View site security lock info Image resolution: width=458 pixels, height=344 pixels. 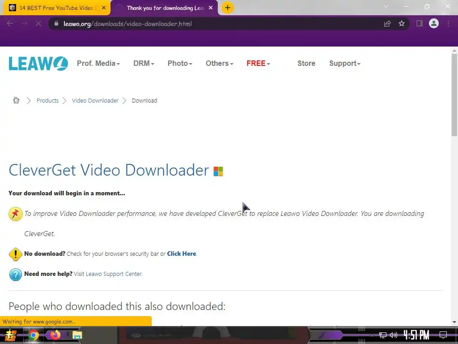point(56,23)
